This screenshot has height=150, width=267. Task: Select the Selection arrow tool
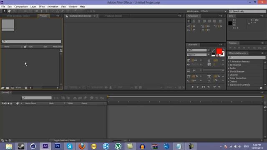5,11
